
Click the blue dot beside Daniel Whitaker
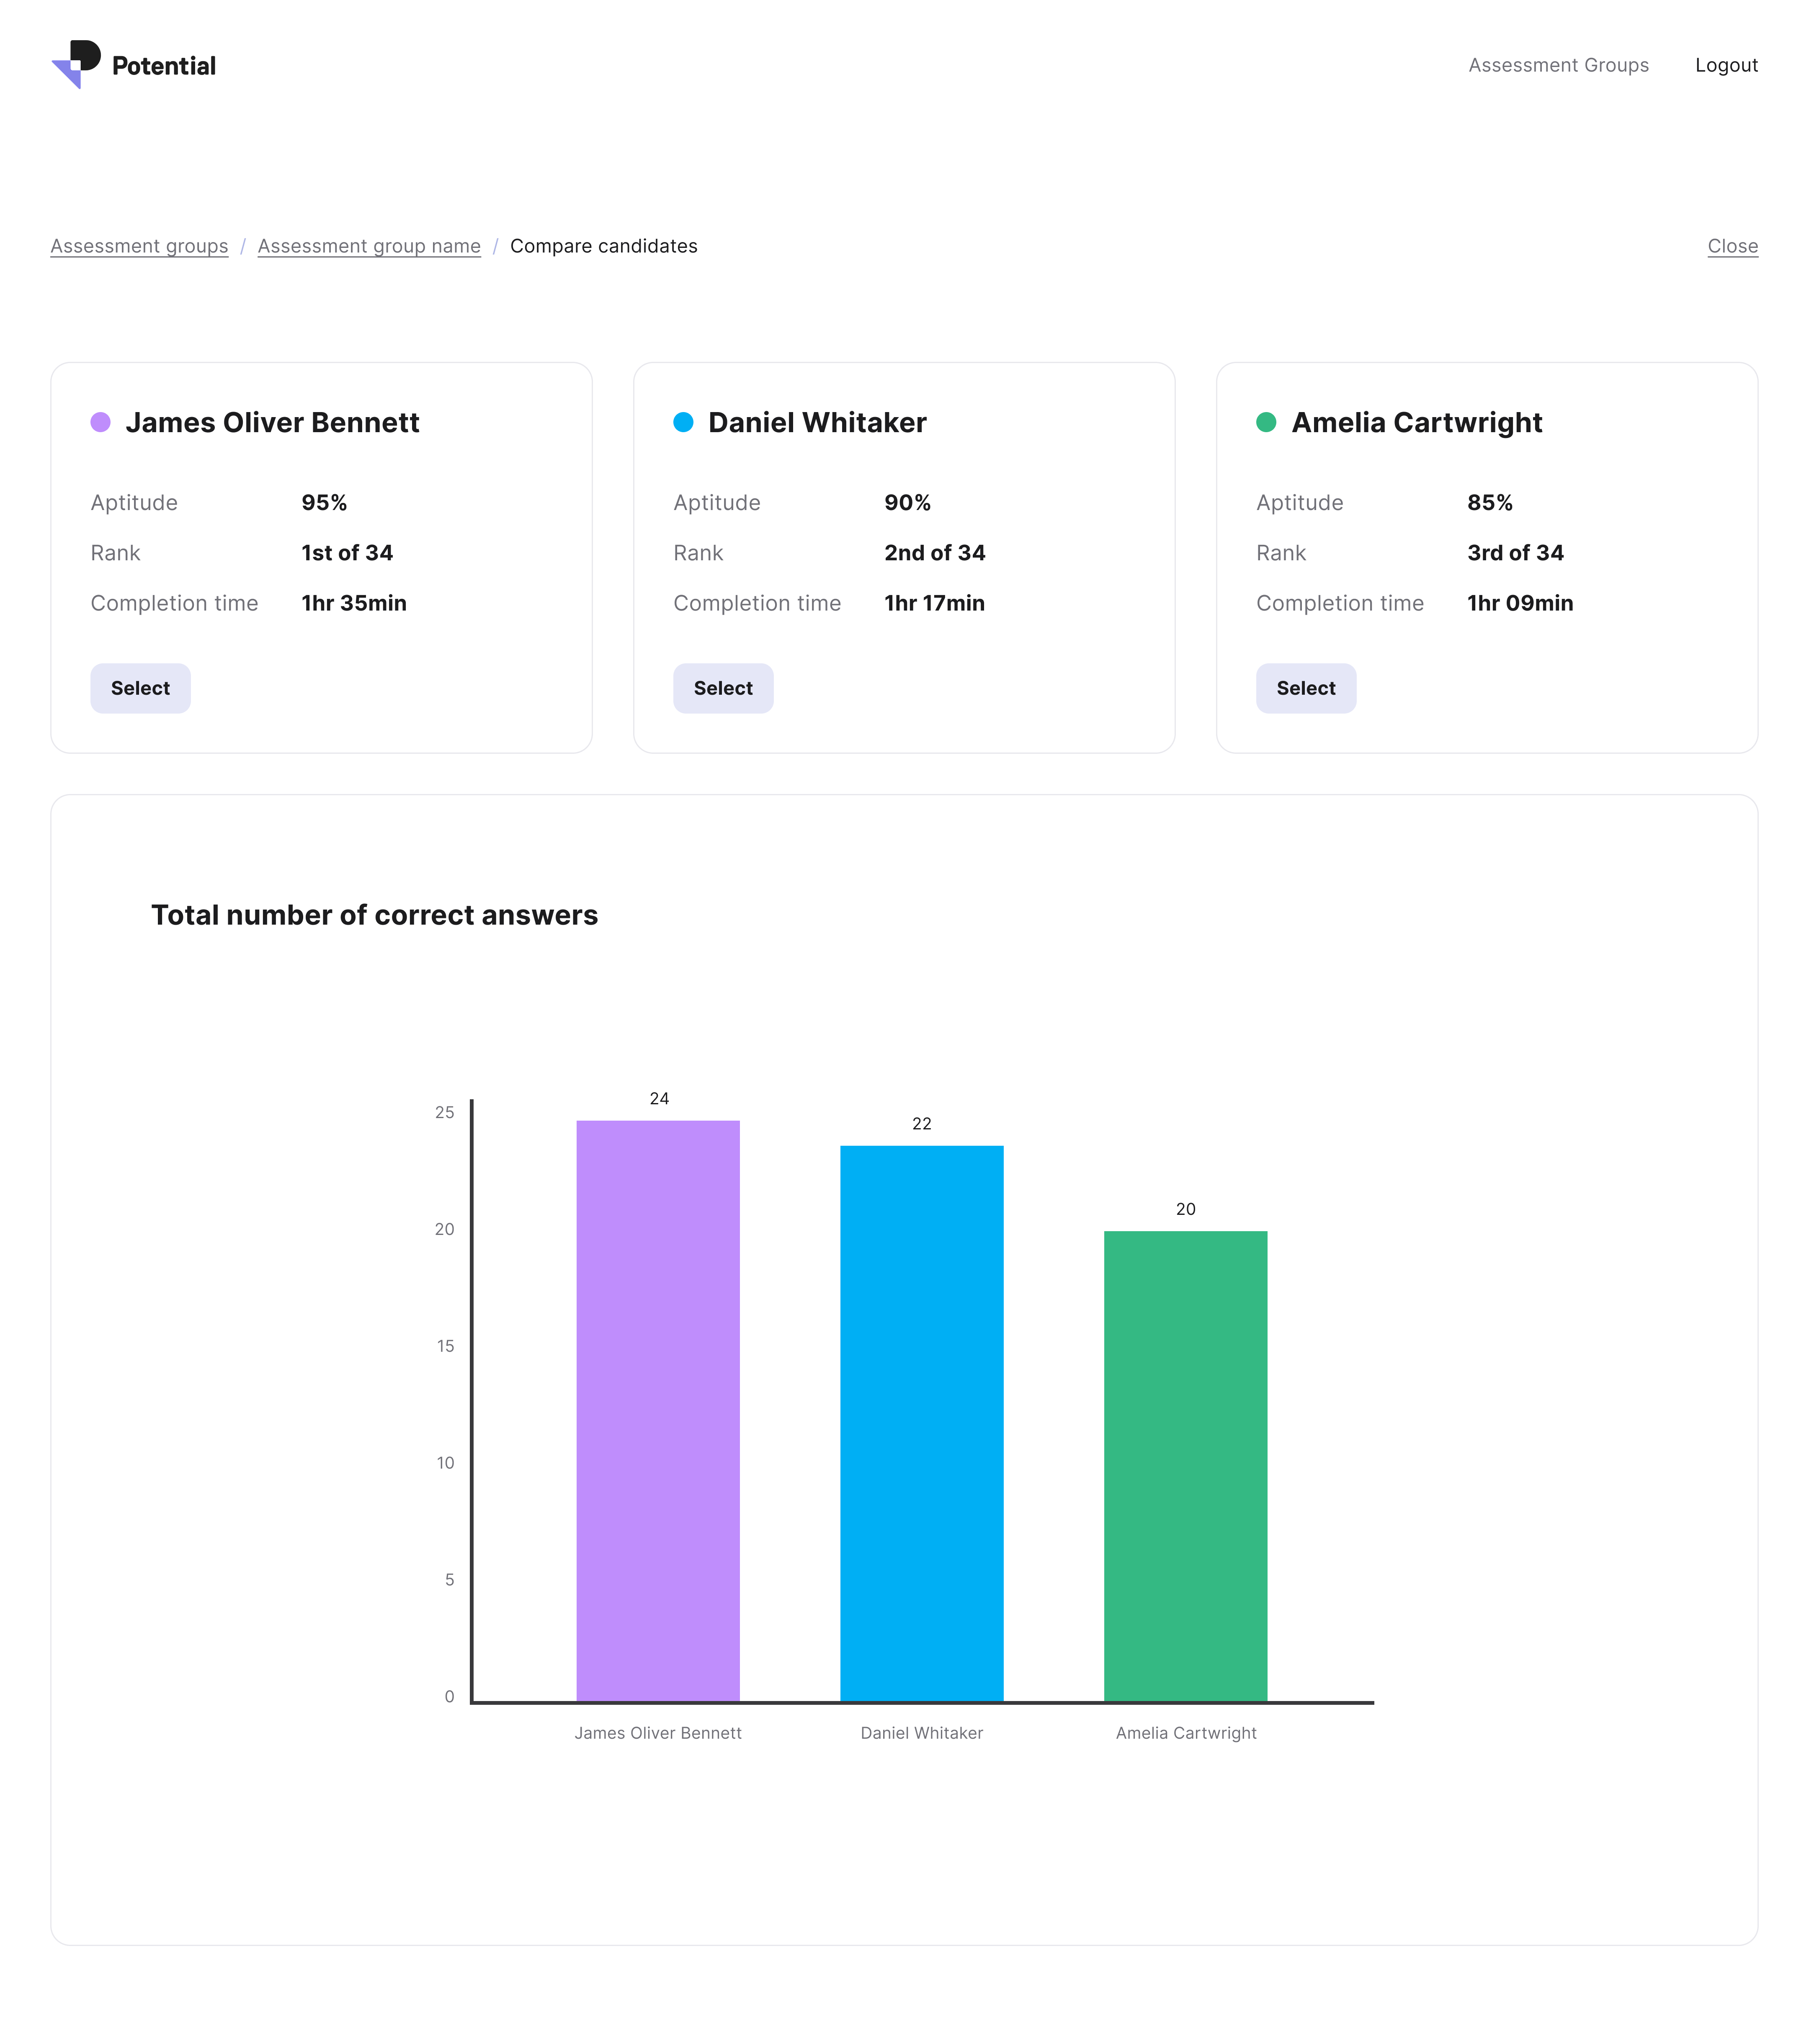click(683, 422)
